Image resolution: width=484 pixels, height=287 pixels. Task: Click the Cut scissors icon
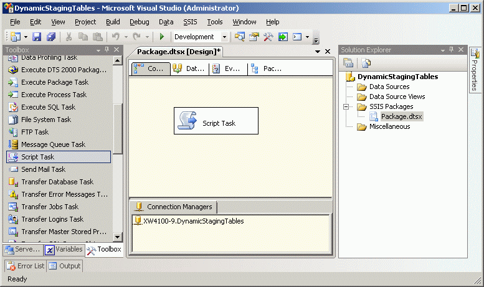(69, 37)
